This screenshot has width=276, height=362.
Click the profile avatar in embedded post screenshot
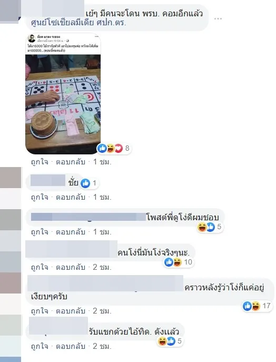pyautogui.click(x=32, y=38)
